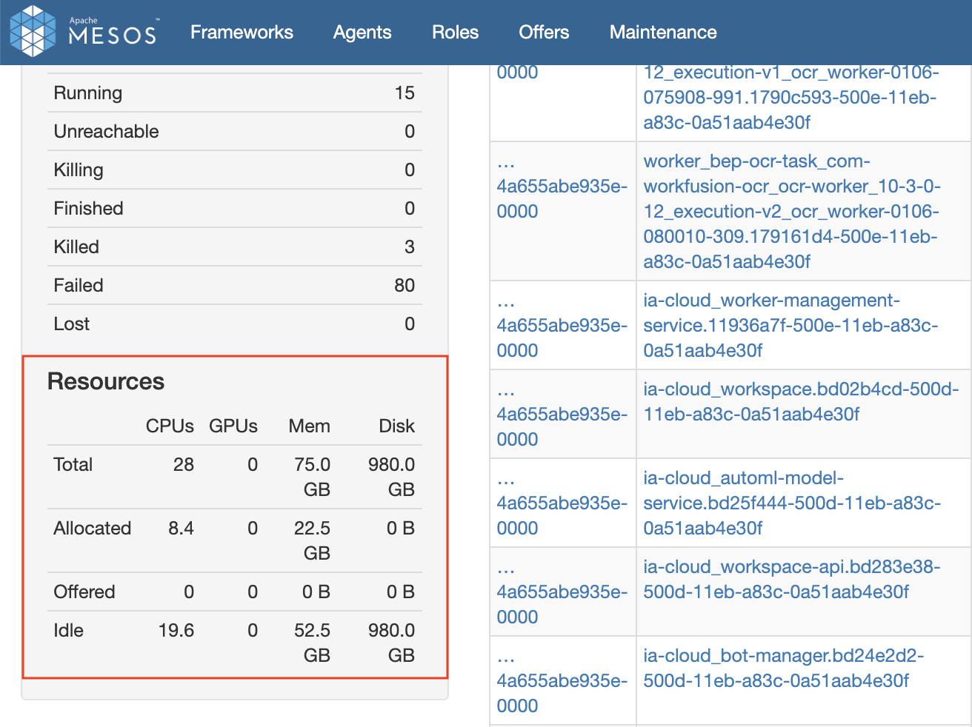The width and height of the screenshot is (972, 727).
Task: Click the Apache Mesos logo
Action: click(x=84, y=31)
